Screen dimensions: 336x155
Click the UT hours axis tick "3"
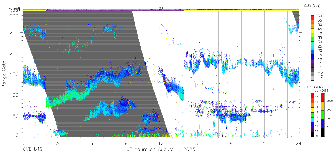click(x=57, y=143)
